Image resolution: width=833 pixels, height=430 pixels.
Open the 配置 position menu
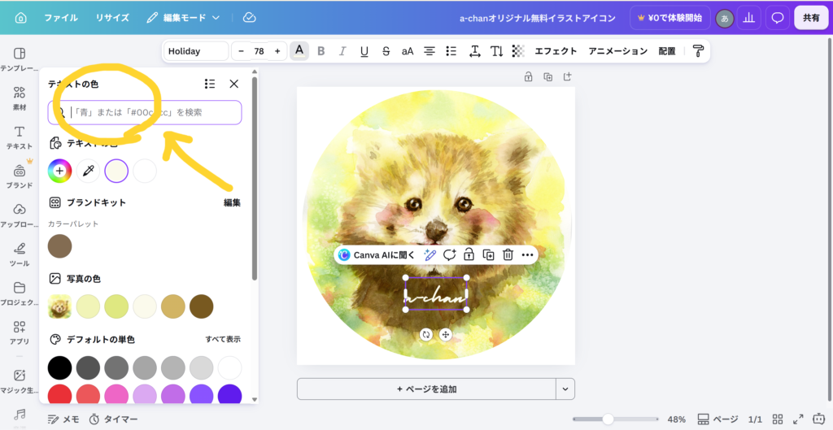[x=667, y=51]
